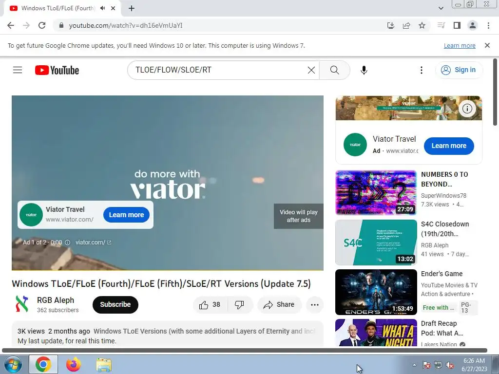Viewport: 499px width, 374px height.
Task: Click info icon on Viator sidebar banner
Action: pyautogui.click(x=467, y=109)
